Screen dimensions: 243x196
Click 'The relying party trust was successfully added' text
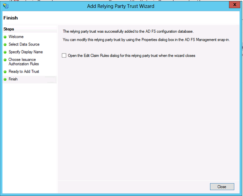coord(128,31)
